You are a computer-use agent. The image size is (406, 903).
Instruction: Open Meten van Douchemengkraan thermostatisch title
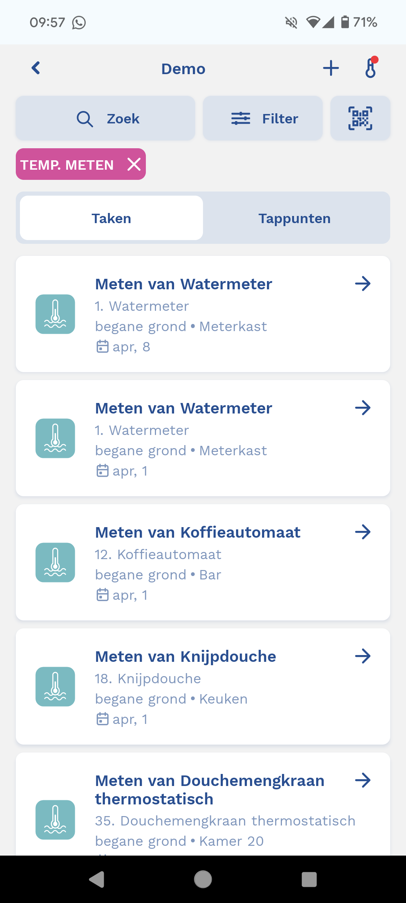click(x=210, y=790)
